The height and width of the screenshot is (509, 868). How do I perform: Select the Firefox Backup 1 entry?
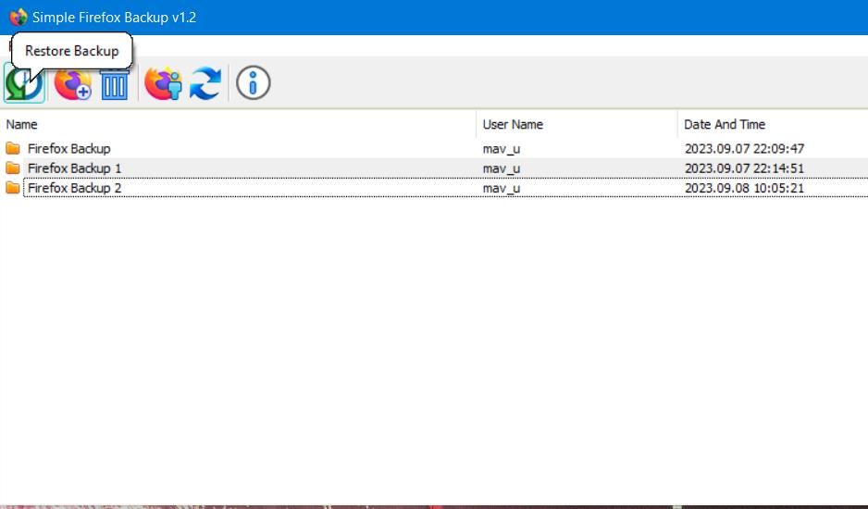(74, 168)
